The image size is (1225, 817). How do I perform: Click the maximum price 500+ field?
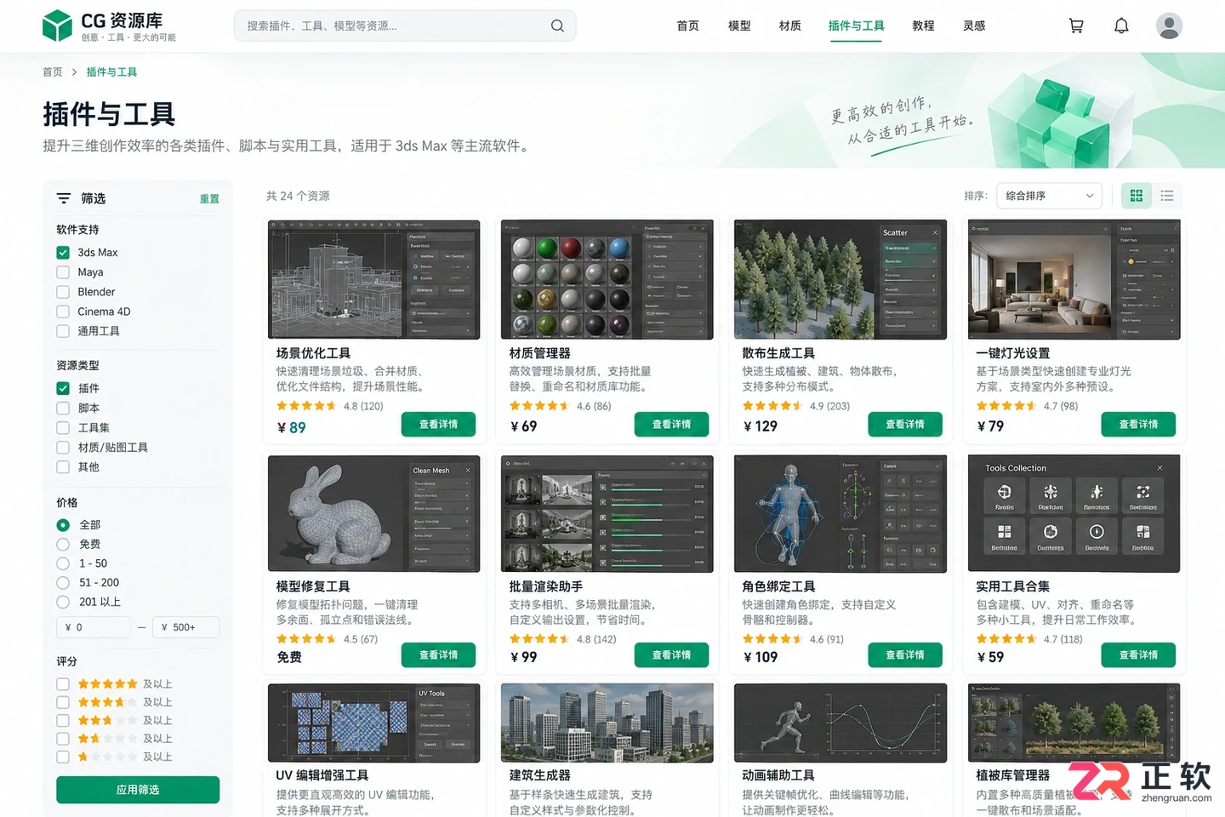(185, 627)
